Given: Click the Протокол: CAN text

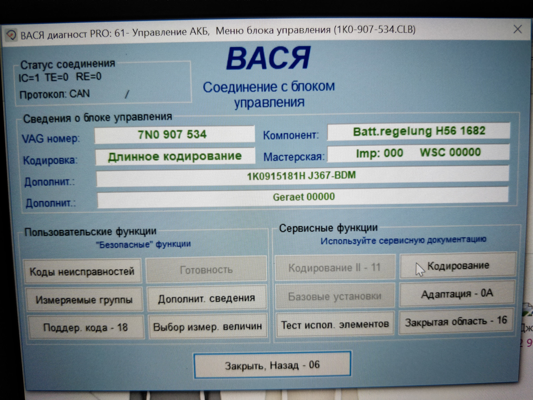Looking at the screenshot, I should pyautogui.click(x=55, y=94).
